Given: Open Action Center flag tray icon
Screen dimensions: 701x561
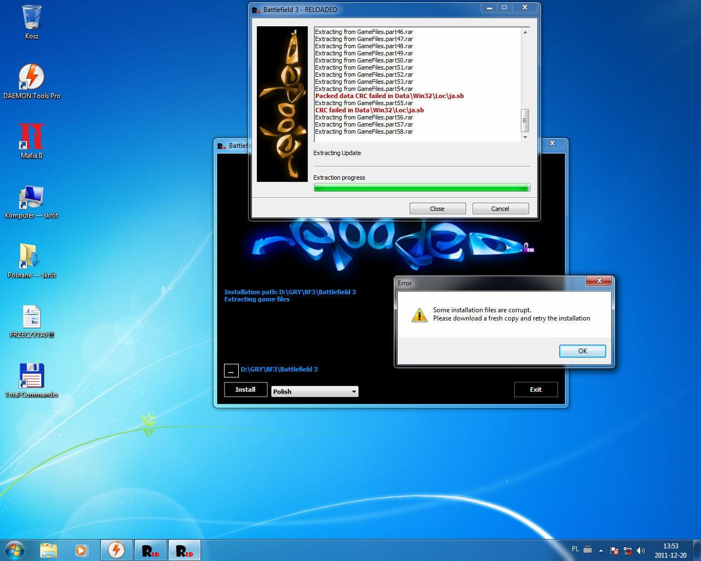Looking at the screenshot, I should click(614, 550).
